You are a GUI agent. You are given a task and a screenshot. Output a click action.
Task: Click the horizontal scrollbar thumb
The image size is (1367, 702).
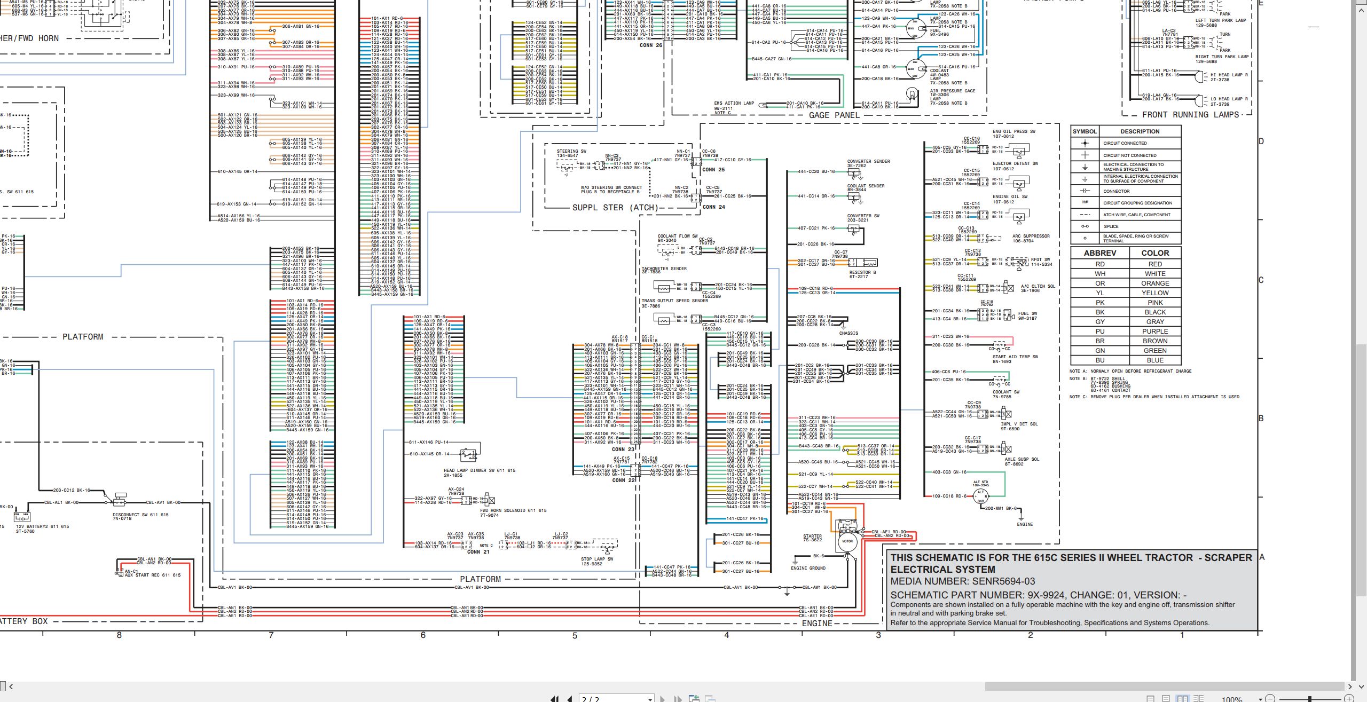1164,687
